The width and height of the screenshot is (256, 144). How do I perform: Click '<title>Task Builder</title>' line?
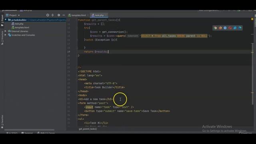[x=104, y=87]
